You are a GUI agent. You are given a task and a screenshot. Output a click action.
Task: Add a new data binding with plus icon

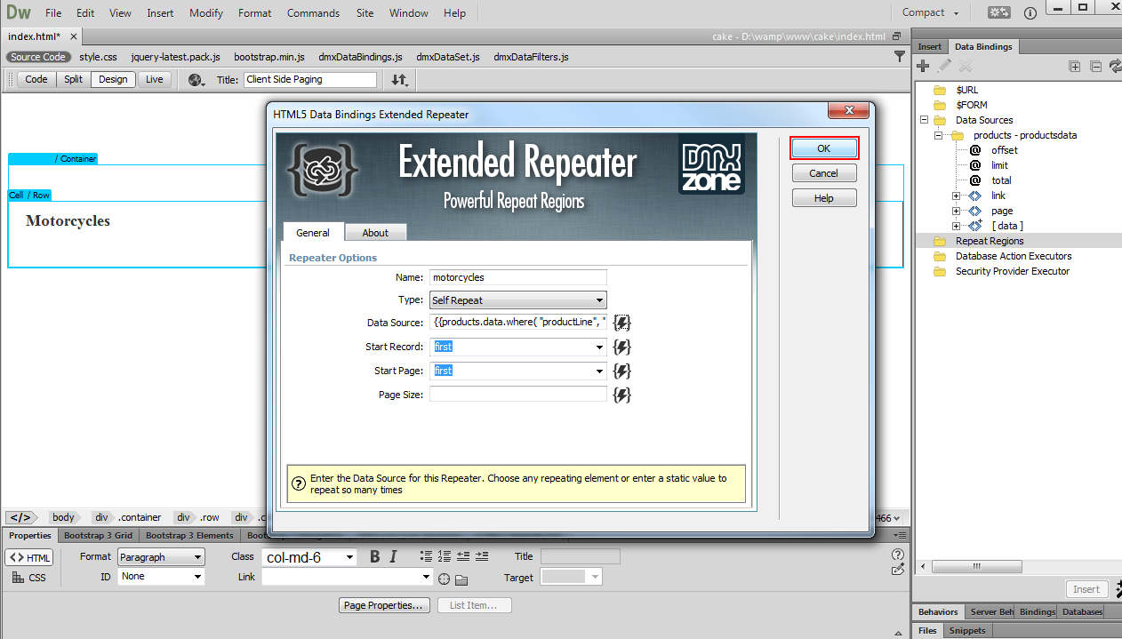tap(923, 66)
